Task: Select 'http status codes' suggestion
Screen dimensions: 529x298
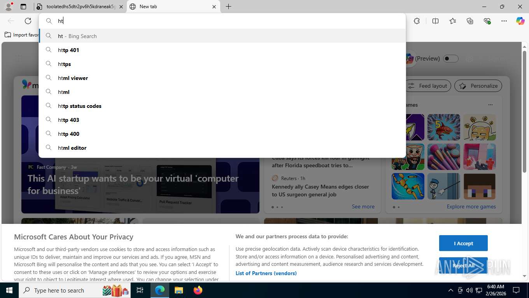Action: (222, 106)
